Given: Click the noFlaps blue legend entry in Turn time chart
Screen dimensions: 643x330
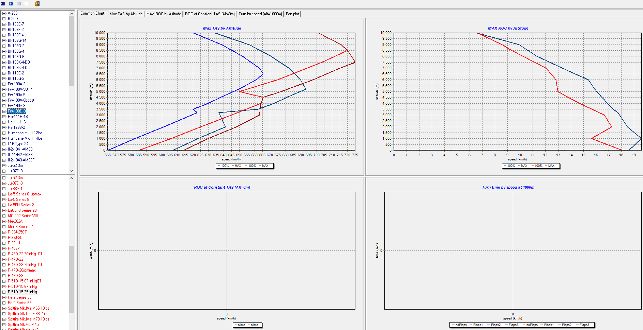Looking at the screenshot, I should pos(459,325).
